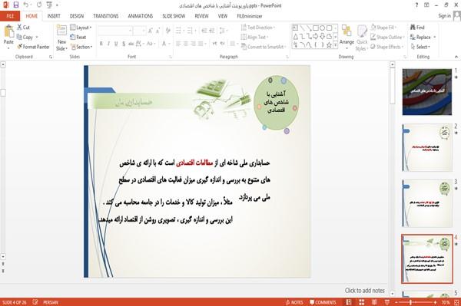Open the font size combo box

(x=140, y=31)
